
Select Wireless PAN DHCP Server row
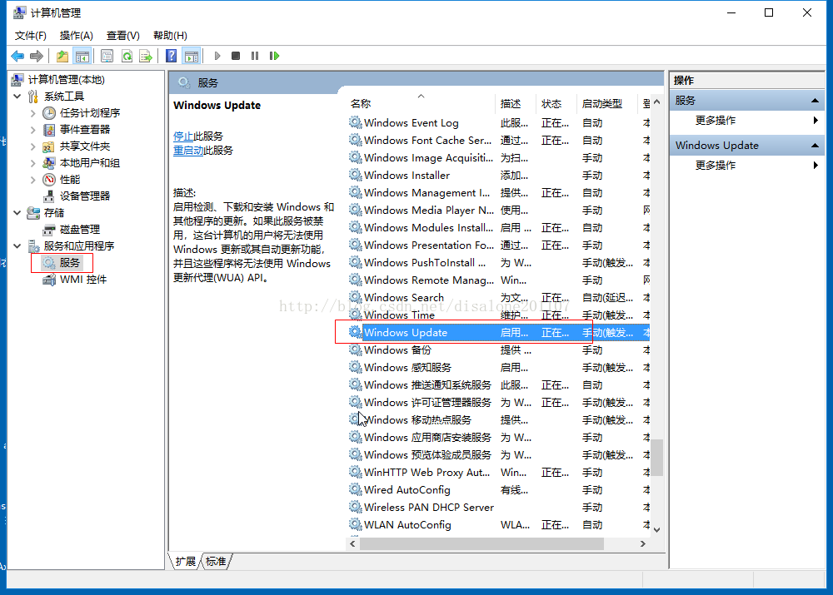pyautogui.click(x=499, y=508)
